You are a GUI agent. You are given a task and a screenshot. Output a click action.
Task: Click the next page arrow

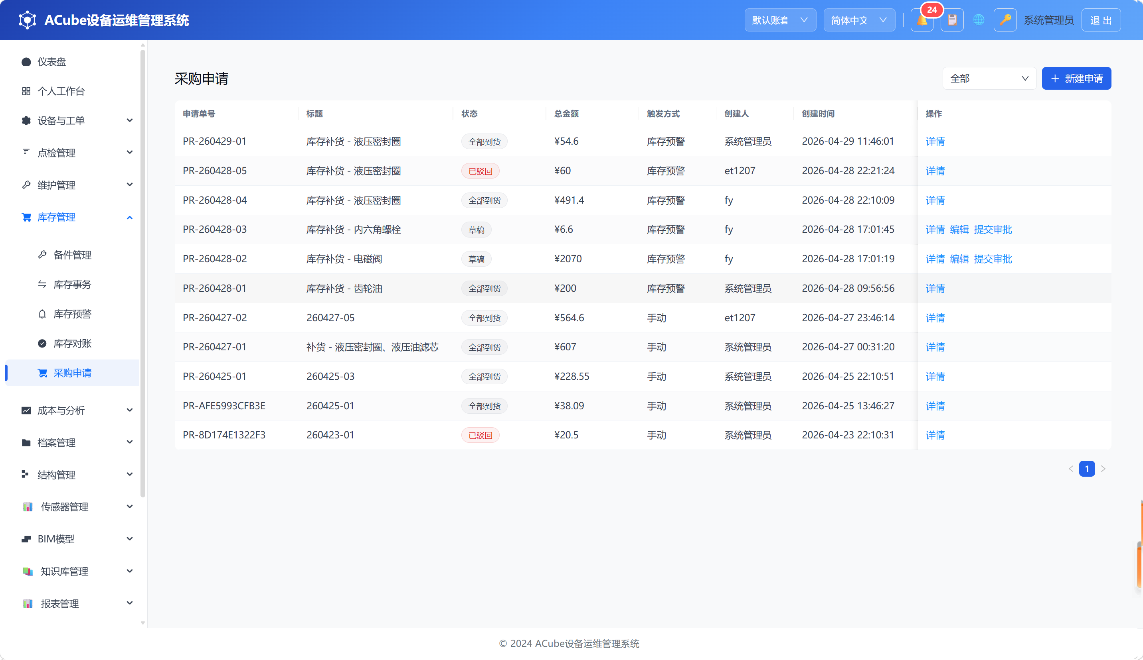coord(1103,469)
